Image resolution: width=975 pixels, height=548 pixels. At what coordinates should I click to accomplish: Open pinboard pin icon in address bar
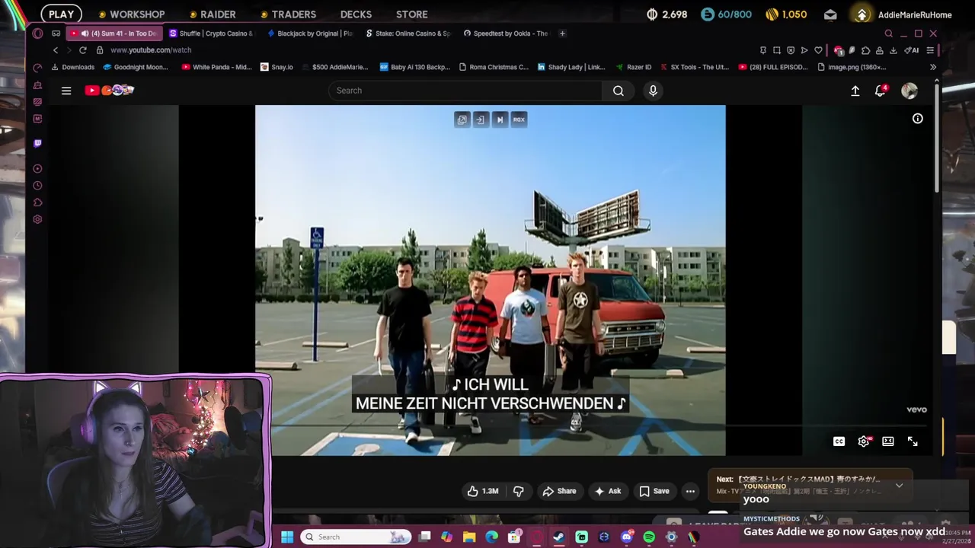click(763, 50)
